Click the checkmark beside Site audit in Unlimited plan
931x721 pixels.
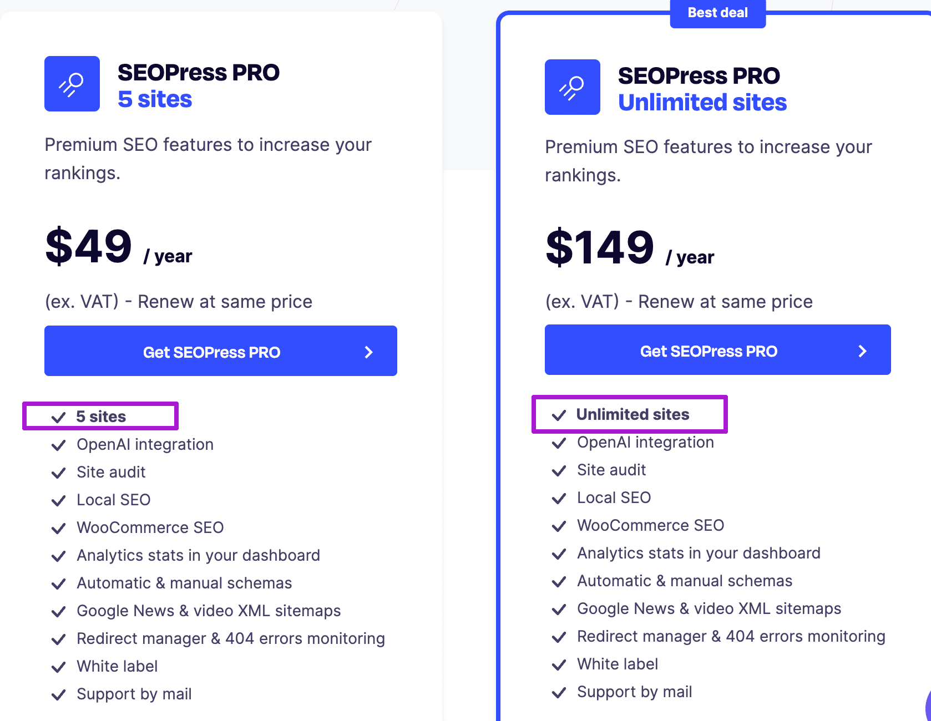559,471
